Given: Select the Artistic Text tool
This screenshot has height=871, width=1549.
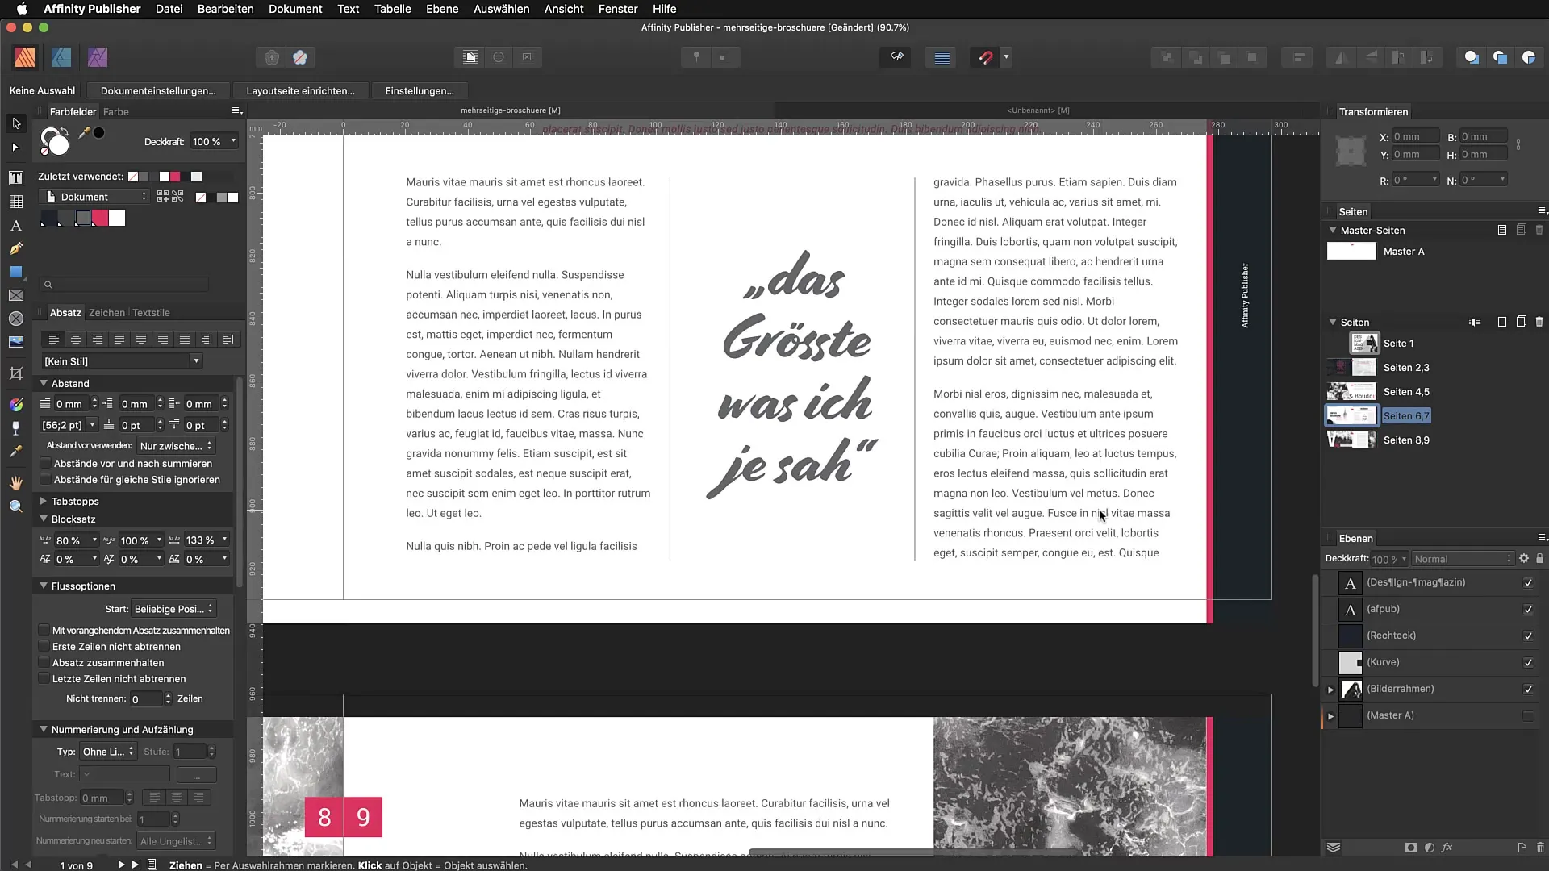Looking at the screenshot, I should 16,226.
